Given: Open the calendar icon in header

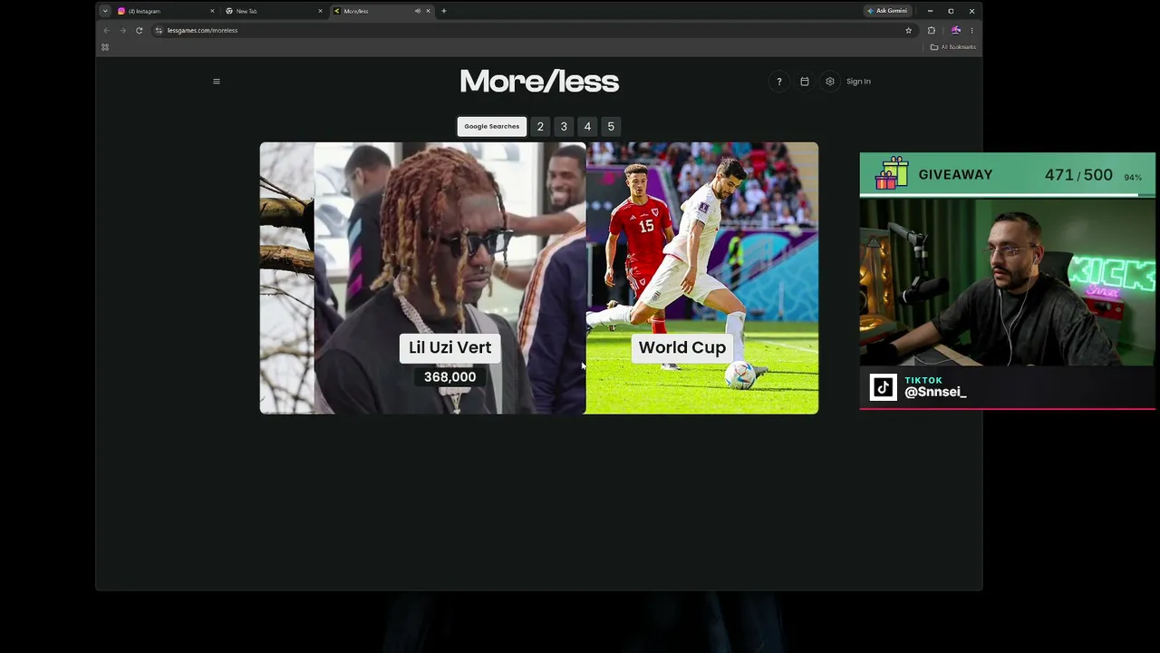Looking at the screenshot, I should (804, 82).
